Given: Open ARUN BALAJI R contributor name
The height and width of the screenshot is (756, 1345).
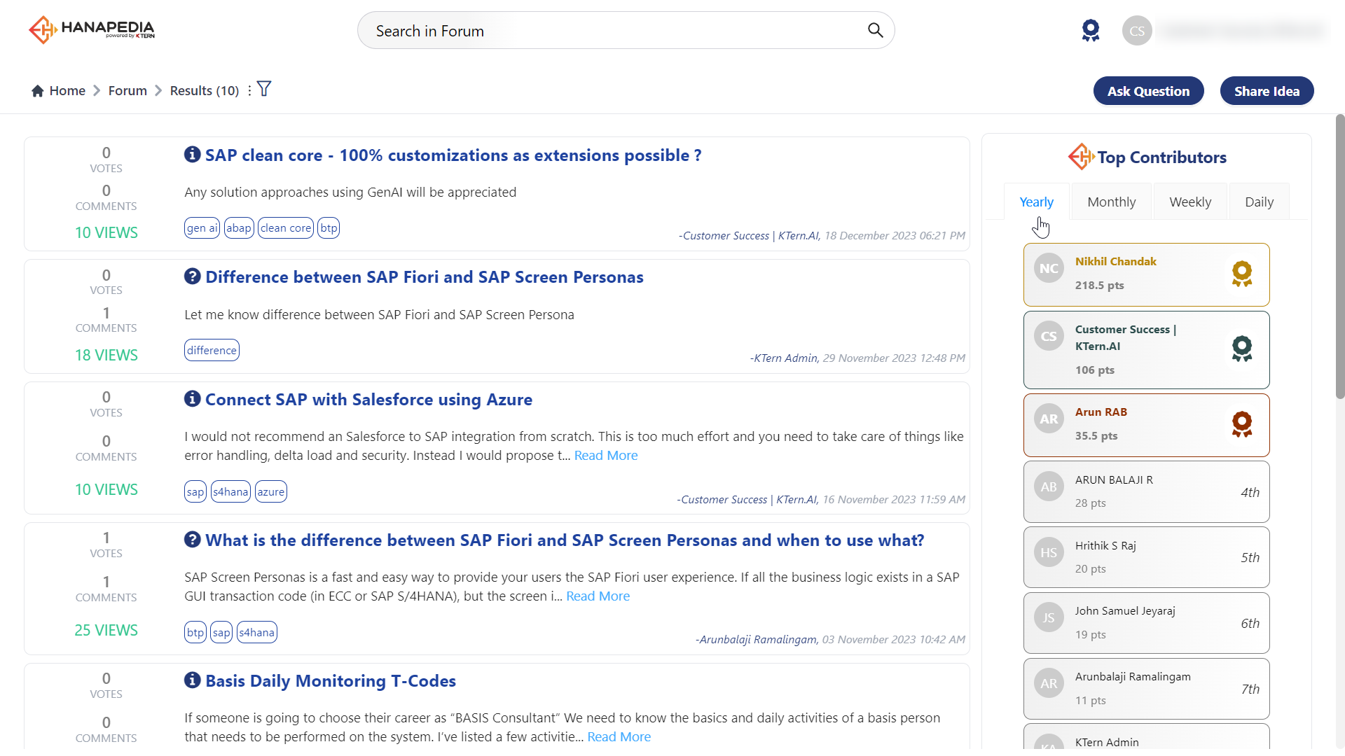Looking at the screenshot, I should [1114, 479].
